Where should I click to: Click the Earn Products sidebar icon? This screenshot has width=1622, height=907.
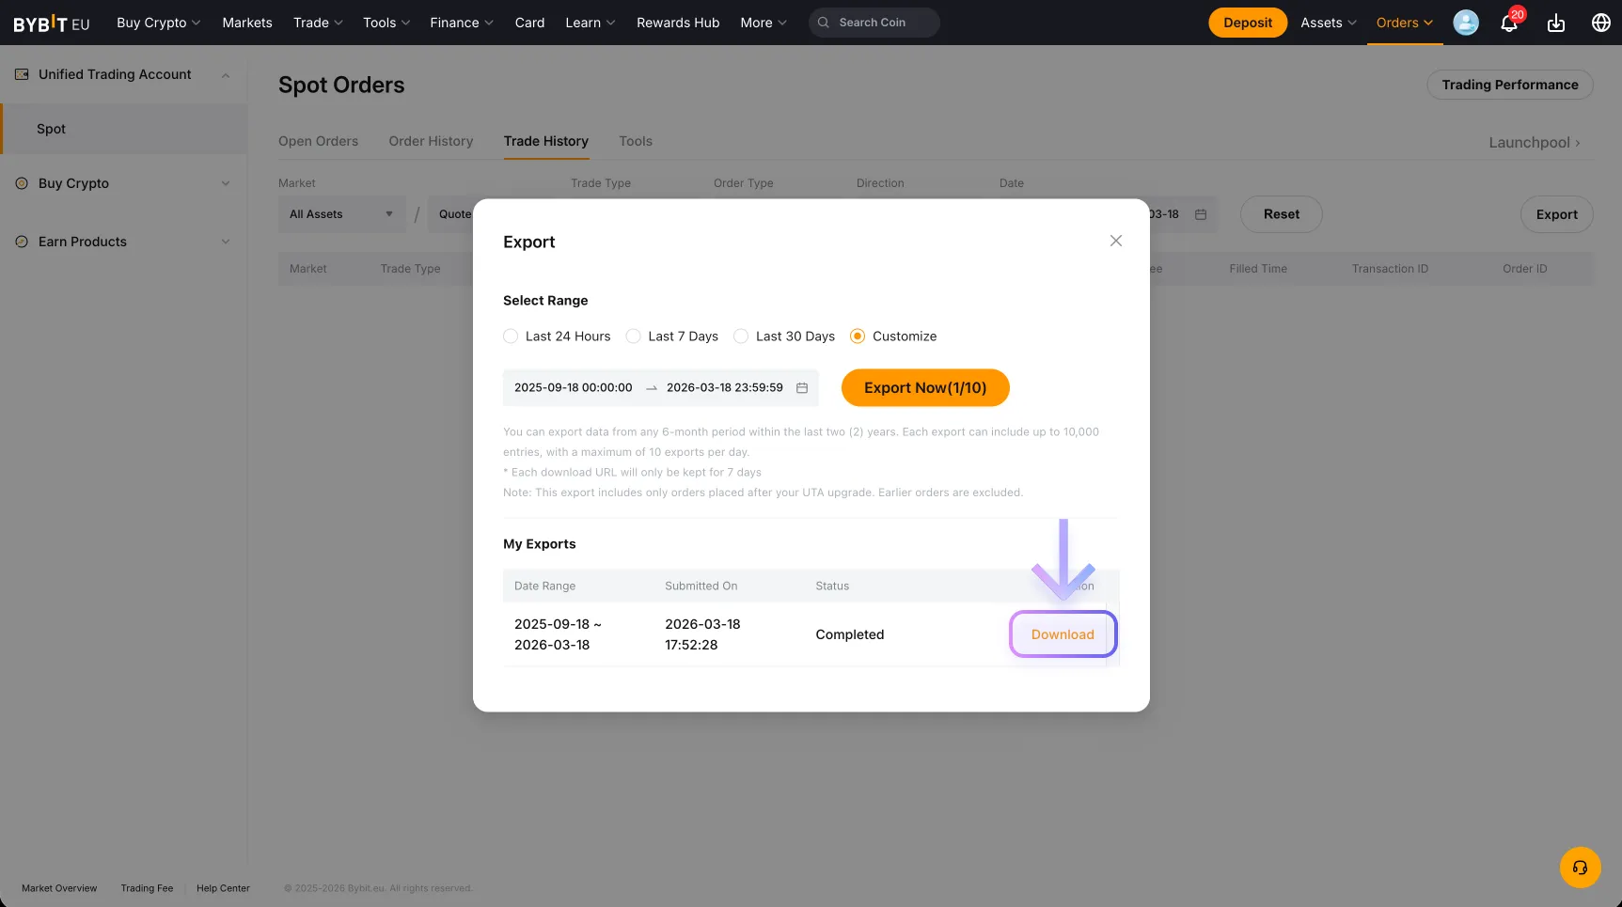(21, 242)
